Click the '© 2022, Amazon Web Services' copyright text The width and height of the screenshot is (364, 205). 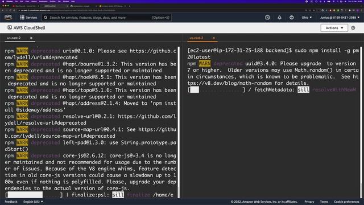264,202
